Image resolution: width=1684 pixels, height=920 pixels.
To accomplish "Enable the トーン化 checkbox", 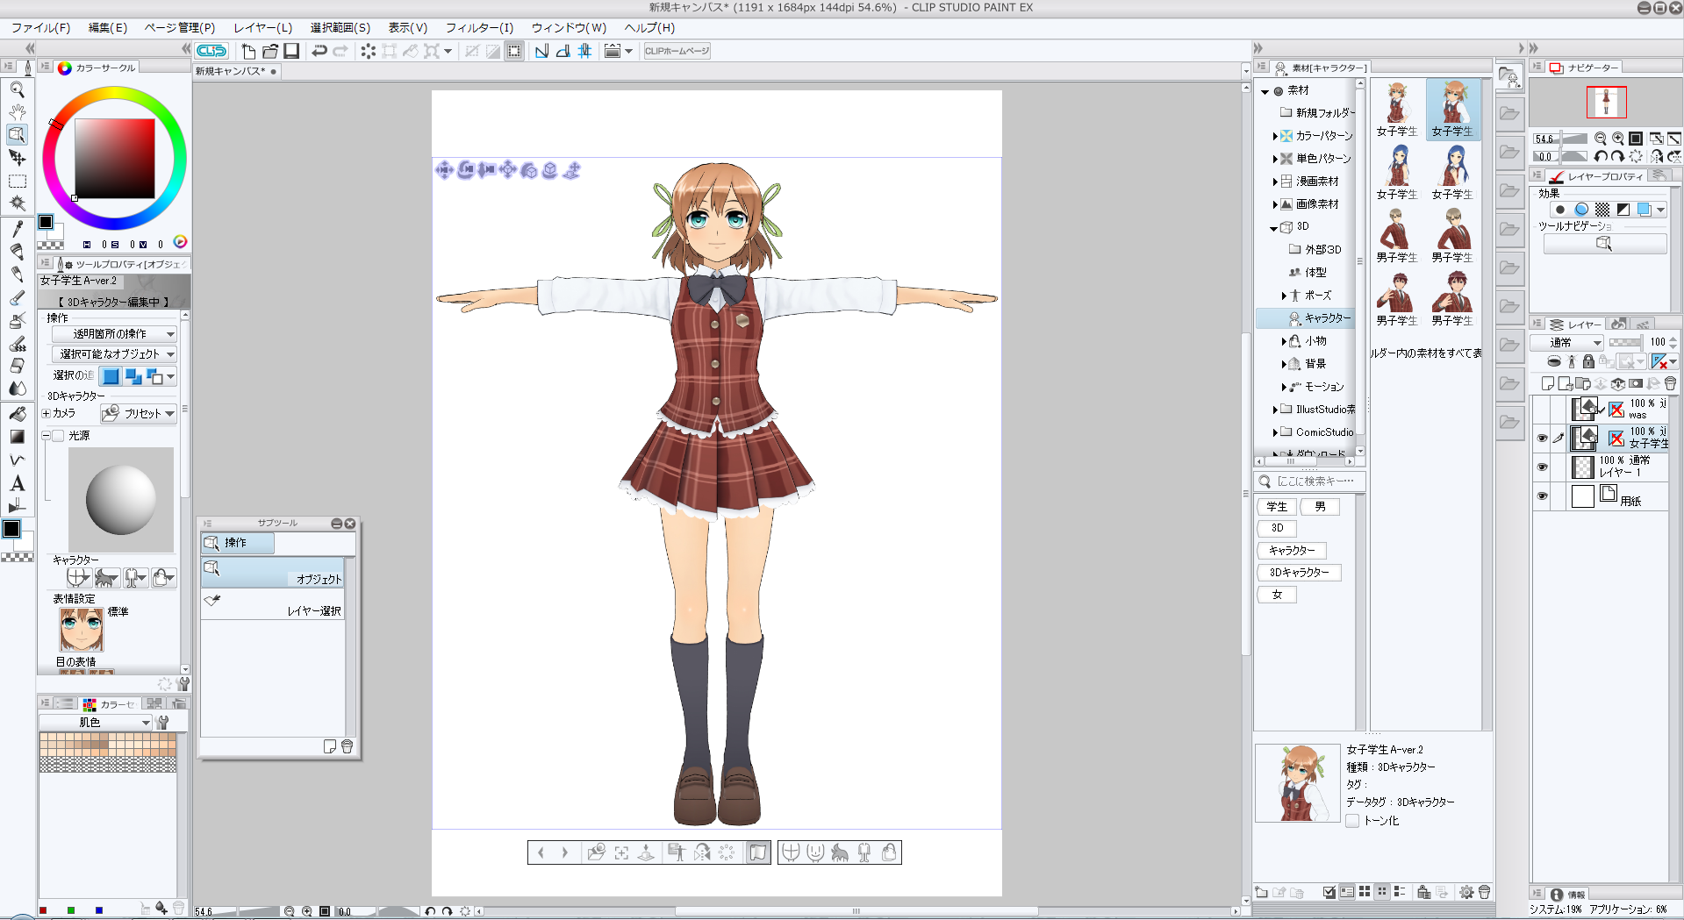I will click(x=1352, y=821).
